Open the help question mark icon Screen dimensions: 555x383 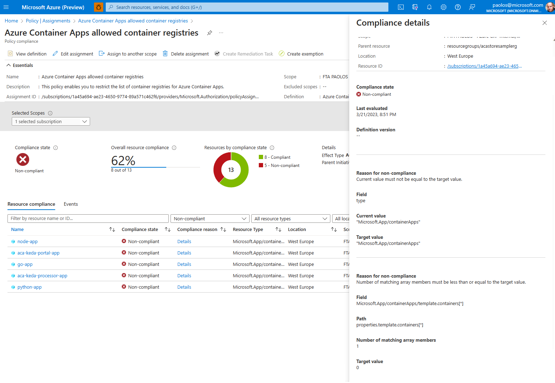click(x=458, y=7)
